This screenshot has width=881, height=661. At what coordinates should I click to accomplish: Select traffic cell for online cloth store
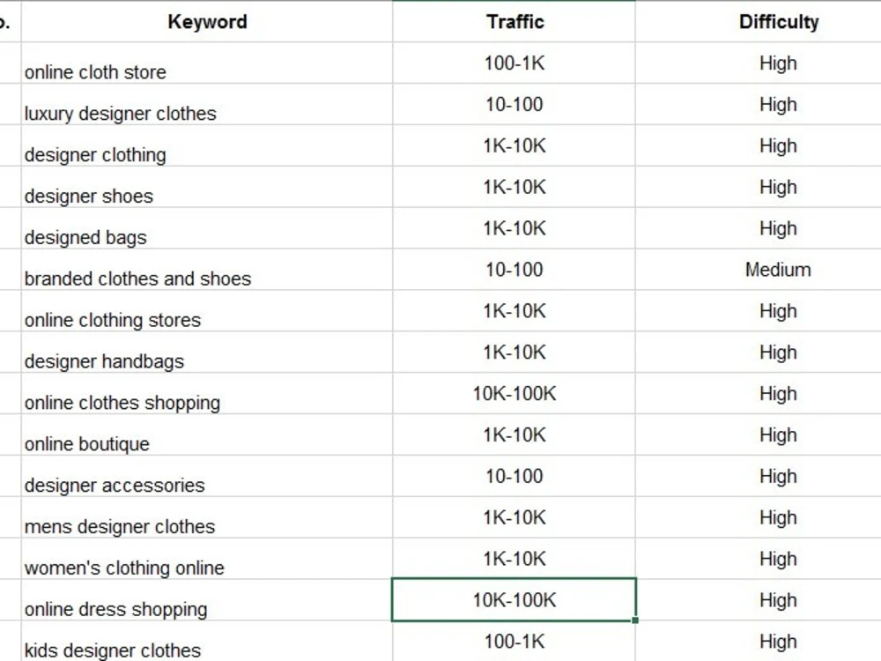pos(515,63)
